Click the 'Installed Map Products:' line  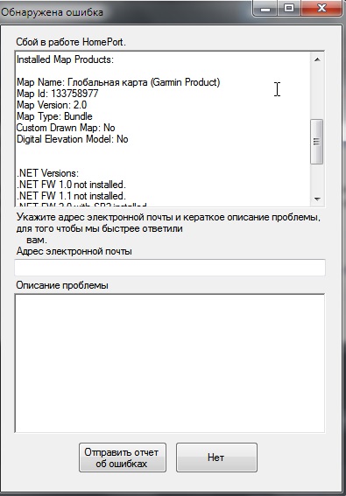66,59
